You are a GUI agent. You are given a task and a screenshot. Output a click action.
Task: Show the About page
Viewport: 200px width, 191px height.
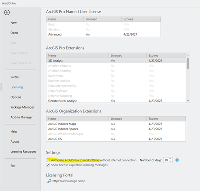coord(15,141)
